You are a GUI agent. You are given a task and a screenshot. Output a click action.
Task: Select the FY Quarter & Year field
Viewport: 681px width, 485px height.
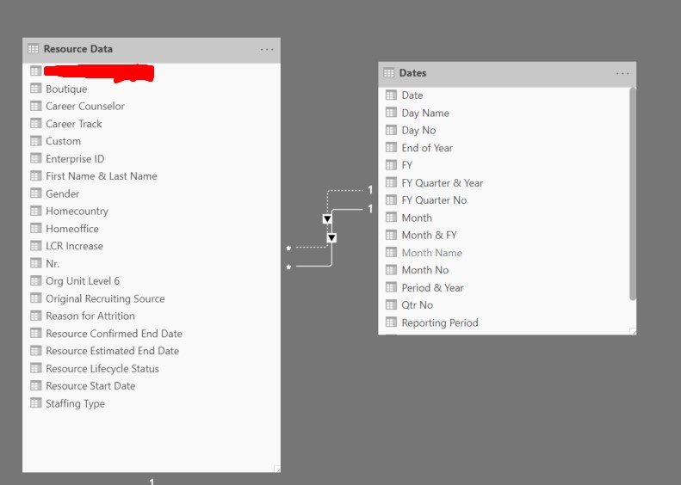pyautogui.click(x=443, y=183)
